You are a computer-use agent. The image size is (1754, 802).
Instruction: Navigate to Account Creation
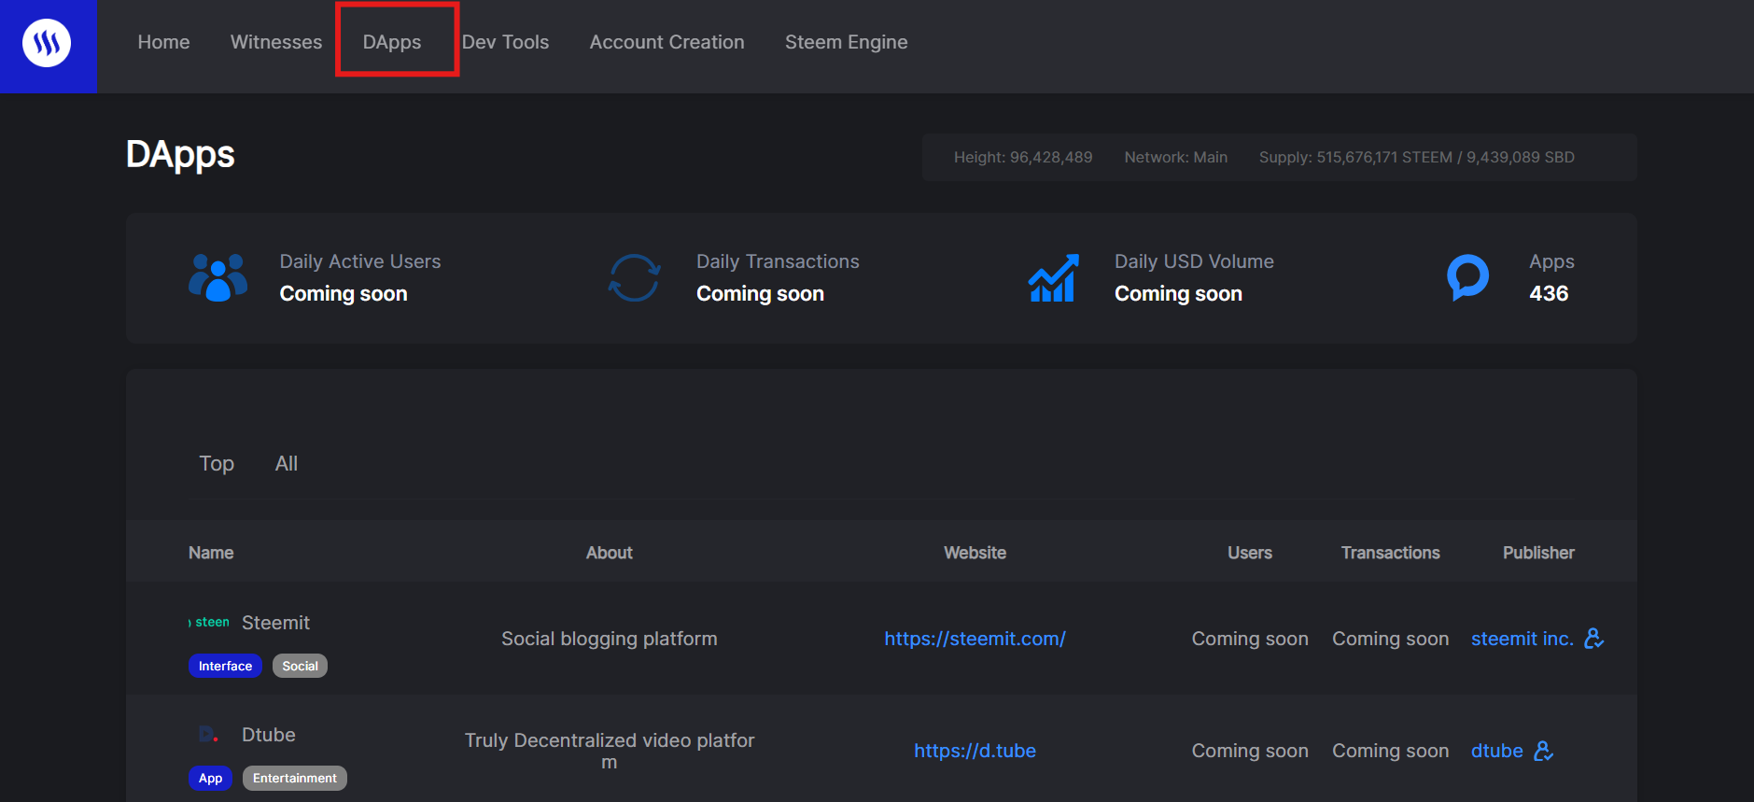pyautogui.click(x=667, y=42)
